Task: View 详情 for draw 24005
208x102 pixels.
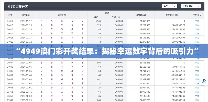Action: pos(196,71)
